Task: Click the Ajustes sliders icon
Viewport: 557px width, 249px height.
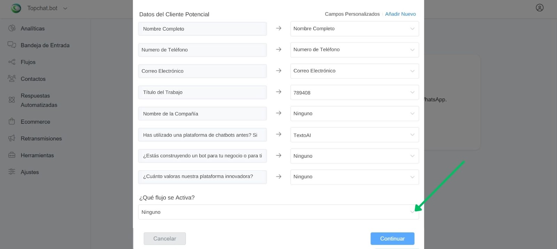Action: (12, 172)
